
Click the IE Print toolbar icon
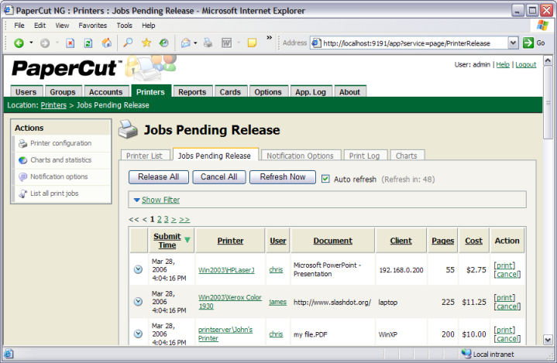click(208, 43)
